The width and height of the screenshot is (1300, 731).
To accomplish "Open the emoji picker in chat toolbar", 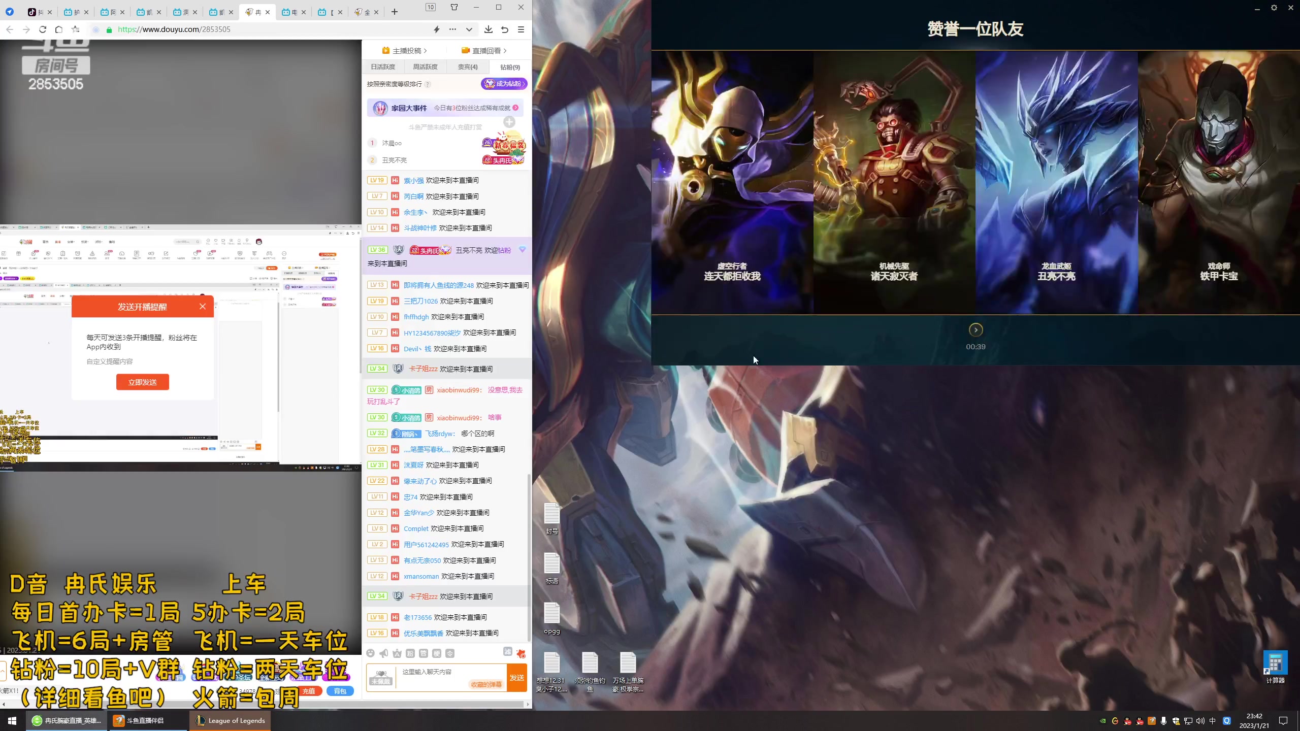I will click(371, 653).
